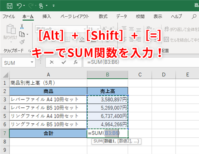199x154 pixels.
Task: Click 折り返して全体を表示 wrap text button
Action: coord(181,29)
